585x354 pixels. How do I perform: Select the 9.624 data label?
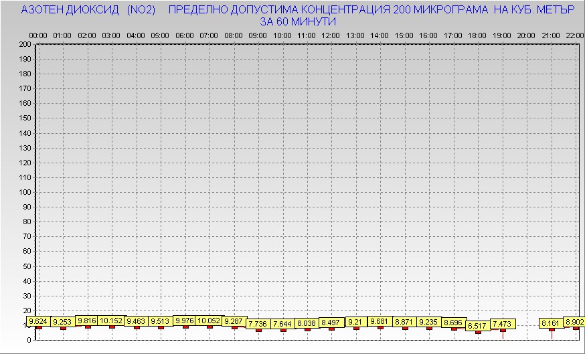coord(39,321)
